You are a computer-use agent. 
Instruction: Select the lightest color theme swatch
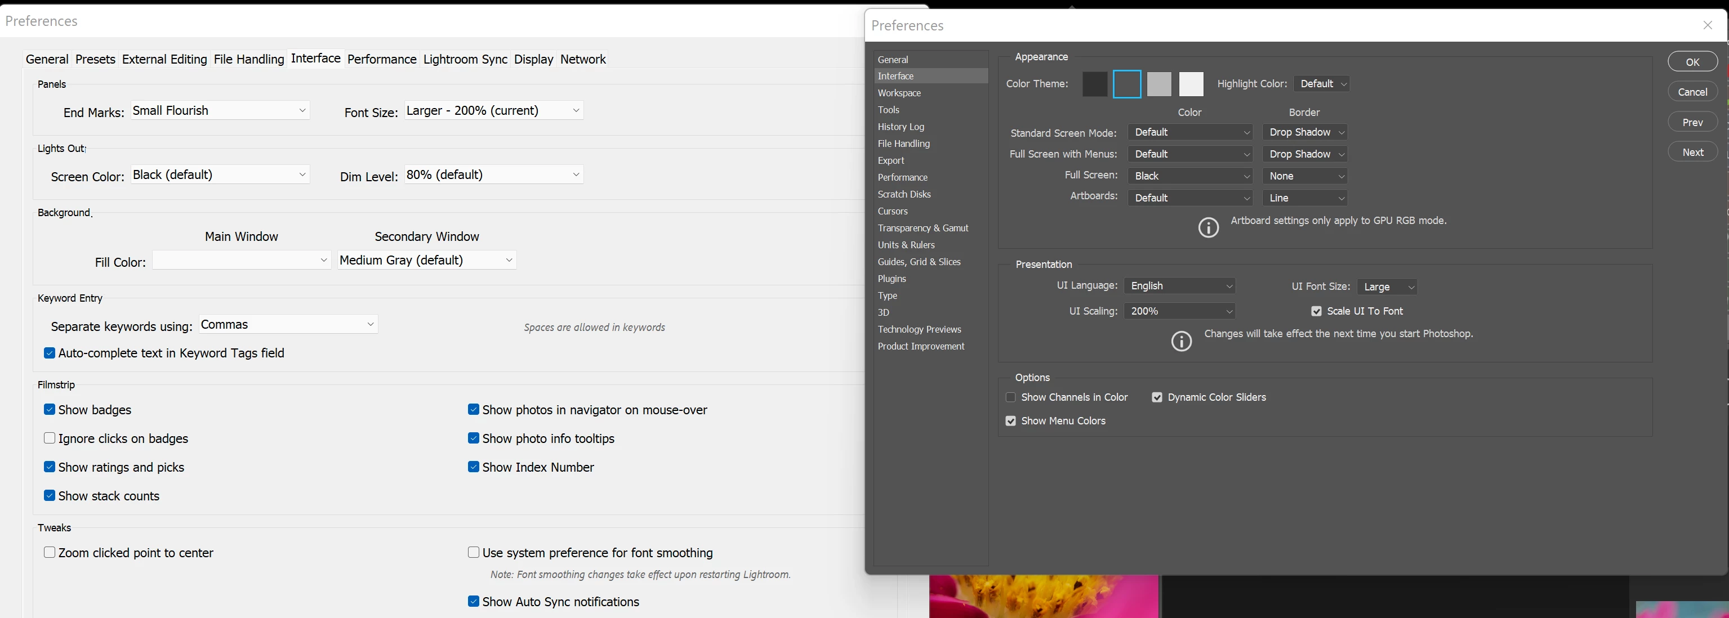click(x=1191, y=84)
